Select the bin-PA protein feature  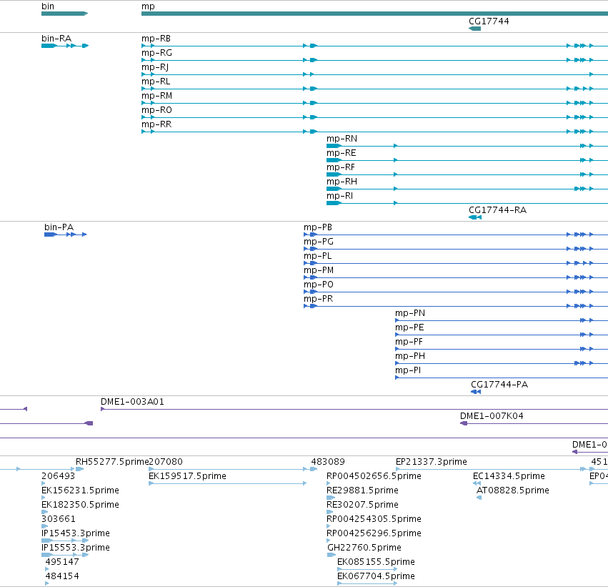click(x=59, y=227)
